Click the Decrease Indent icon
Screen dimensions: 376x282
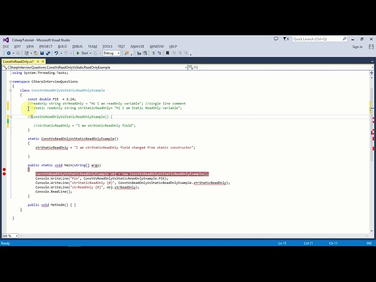[x=153, y=53]
